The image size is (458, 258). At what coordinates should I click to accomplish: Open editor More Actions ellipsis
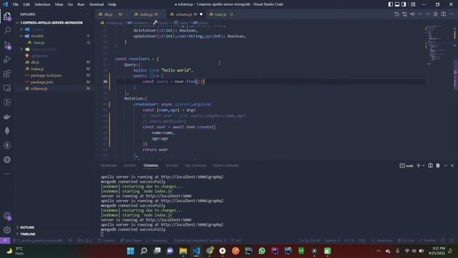click(452, 14)
